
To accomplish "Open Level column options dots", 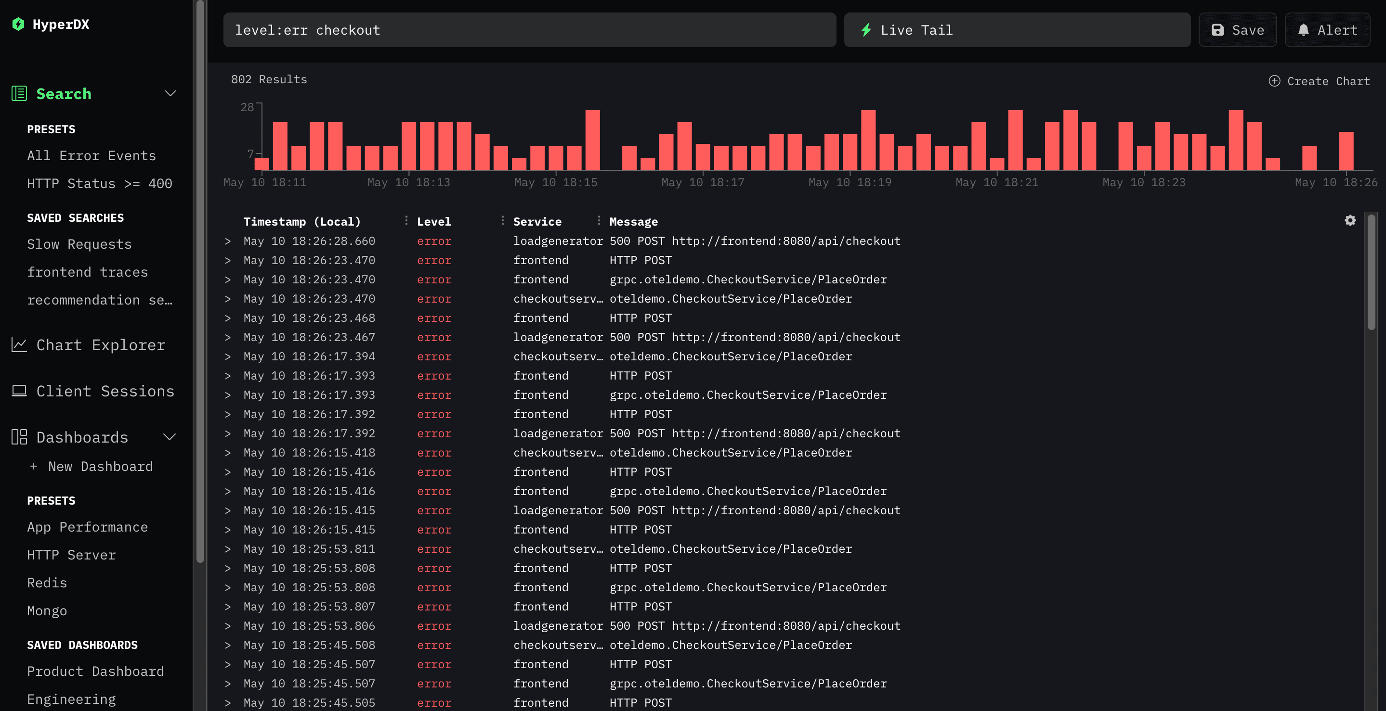I will point(502,221).
